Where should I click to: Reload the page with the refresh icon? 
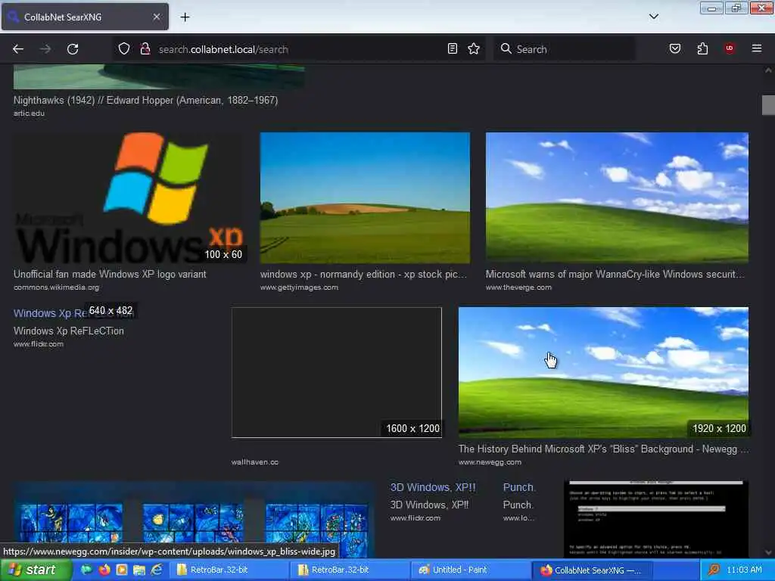73,49
